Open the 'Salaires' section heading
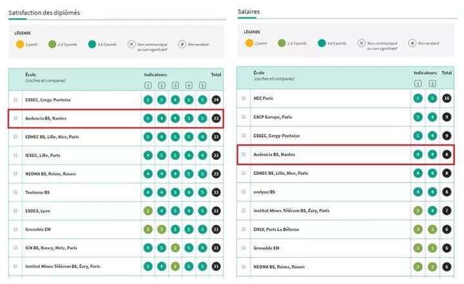The width and height of the screenshot is (464, 284). click(x=249, y=12)
